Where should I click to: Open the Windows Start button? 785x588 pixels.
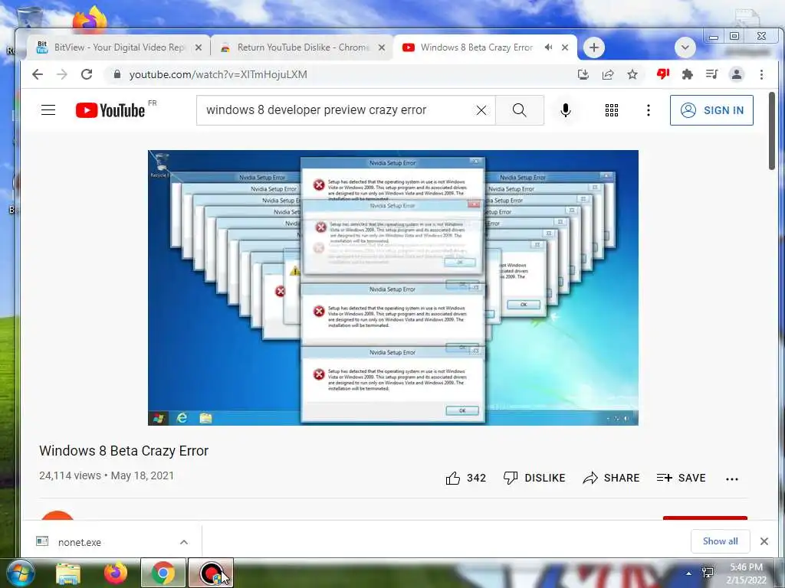click(x=19, y=573)
